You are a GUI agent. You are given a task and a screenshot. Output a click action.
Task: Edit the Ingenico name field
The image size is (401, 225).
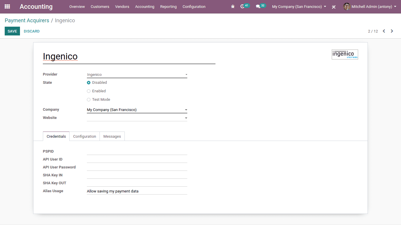(129, 57)
